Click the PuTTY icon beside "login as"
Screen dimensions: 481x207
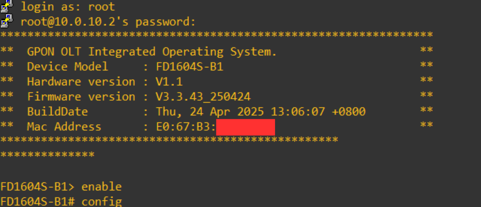click(7, 6)
